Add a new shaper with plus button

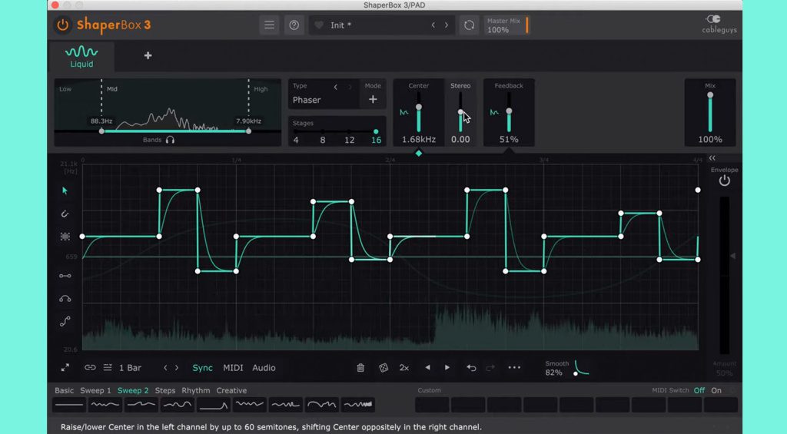coord(148,55)
